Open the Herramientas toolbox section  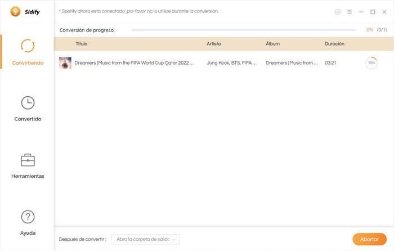[28, 166]
